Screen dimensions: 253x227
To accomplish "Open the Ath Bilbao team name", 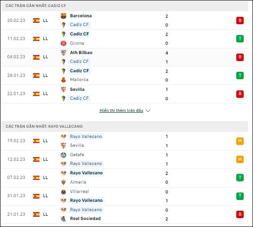I will tap(81, 53).
